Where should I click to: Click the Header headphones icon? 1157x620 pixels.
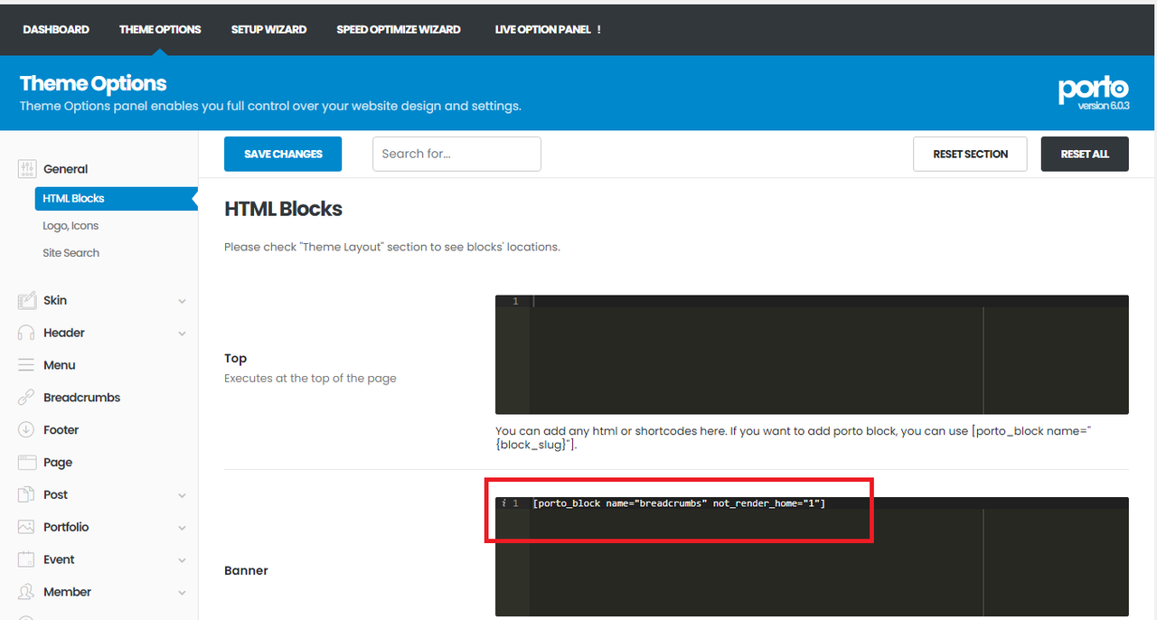pos(26,333)
